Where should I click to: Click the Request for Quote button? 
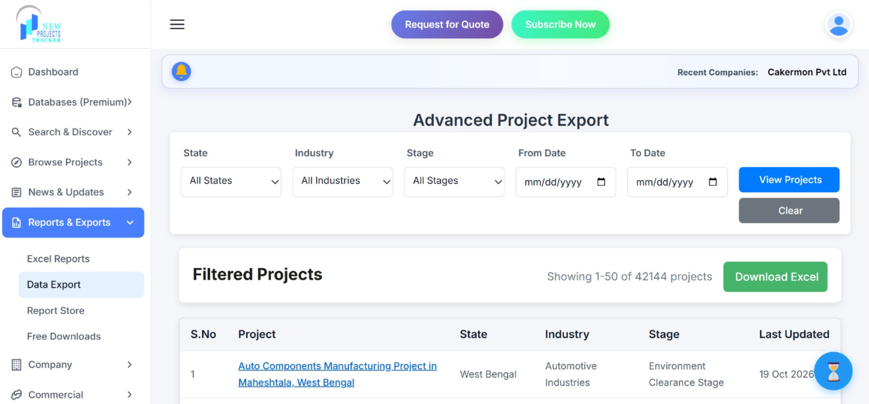[447, 25]
